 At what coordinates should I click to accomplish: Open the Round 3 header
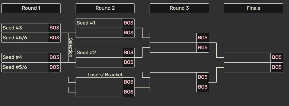[179, 8]
